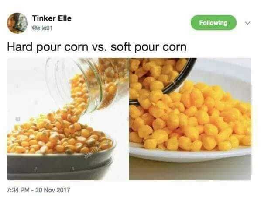This screenshot has width=261, height=198.
Task: Toggle the green Following button
Action: (213, 22)
